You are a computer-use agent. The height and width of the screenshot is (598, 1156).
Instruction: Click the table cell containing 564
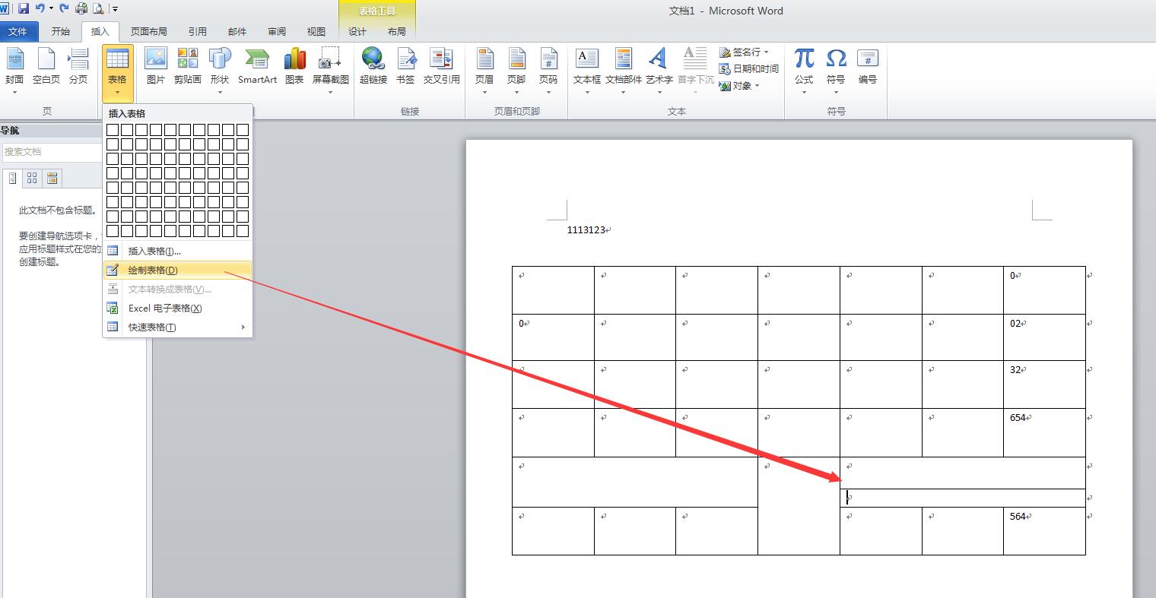pyautogui.click(x=1044, y=530)
